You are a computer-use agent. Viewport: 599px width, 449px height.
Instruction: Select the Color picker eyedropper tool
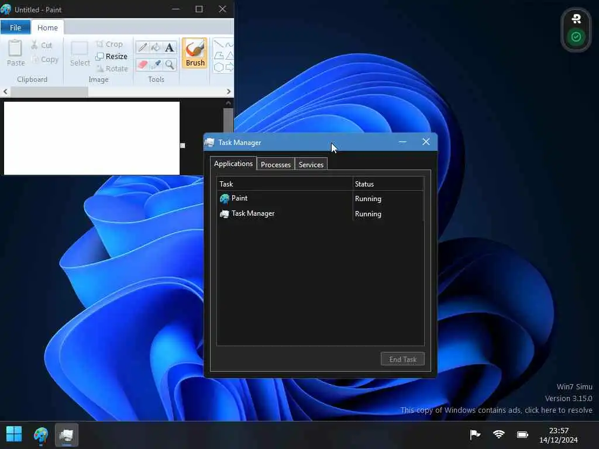[x=156, y=64]
